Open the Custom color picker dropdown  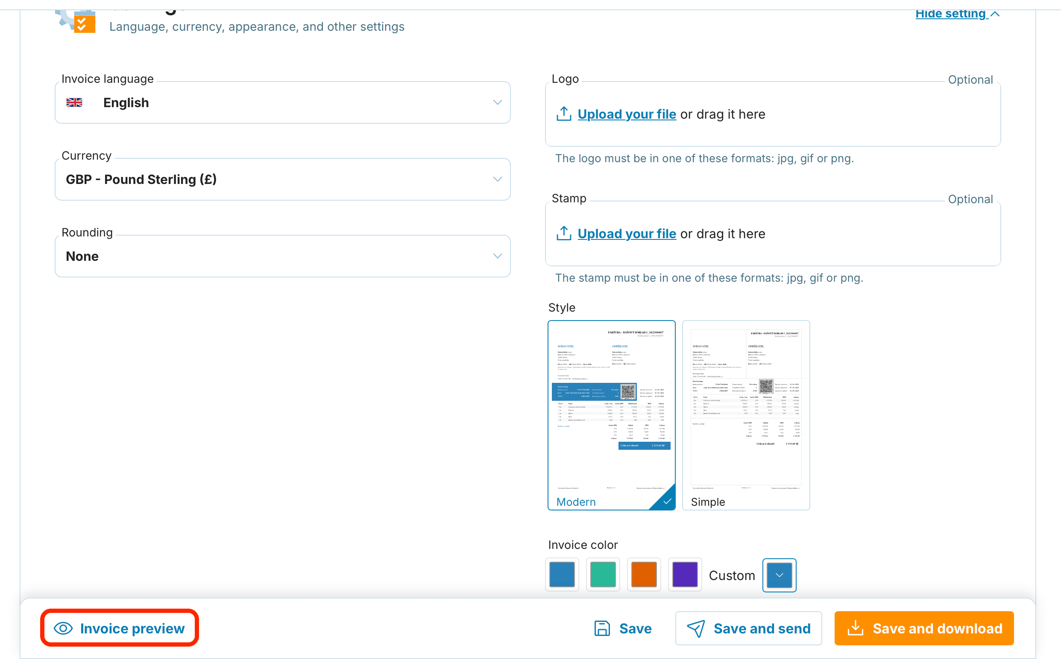[779, 575]
